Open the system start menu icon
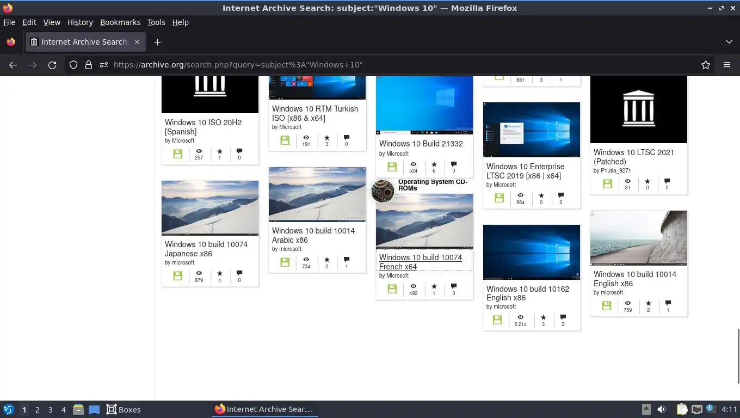 point(9,410)
